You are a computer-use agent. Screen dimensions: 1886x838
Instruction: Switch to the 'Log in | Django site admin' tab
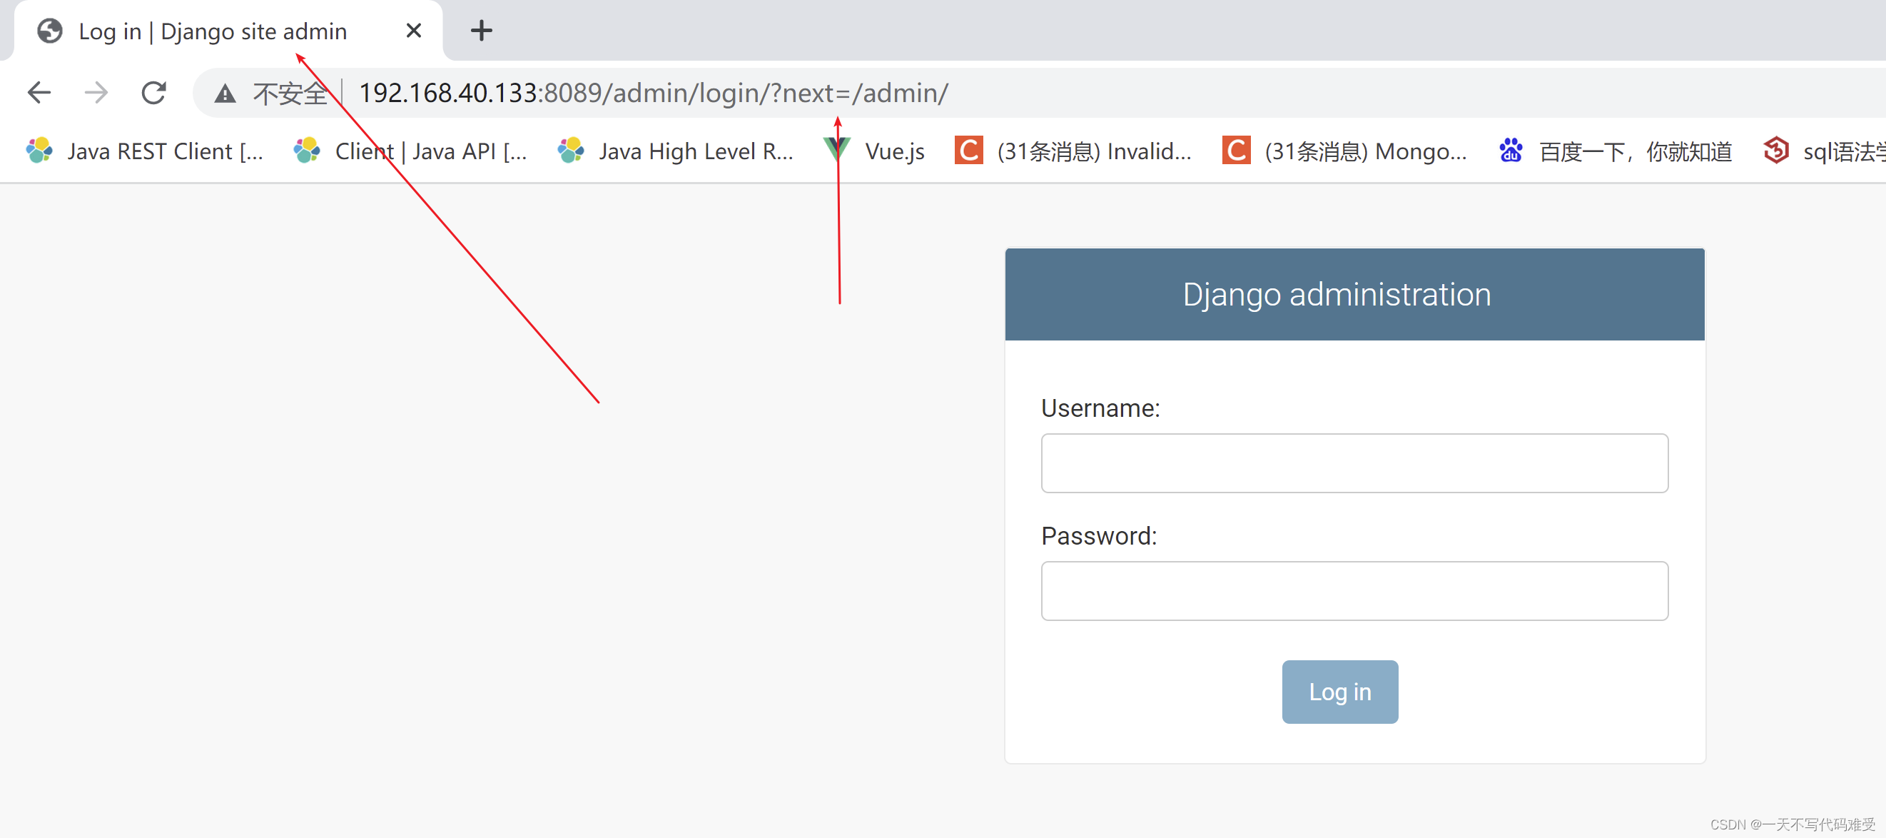click(213, 30)
